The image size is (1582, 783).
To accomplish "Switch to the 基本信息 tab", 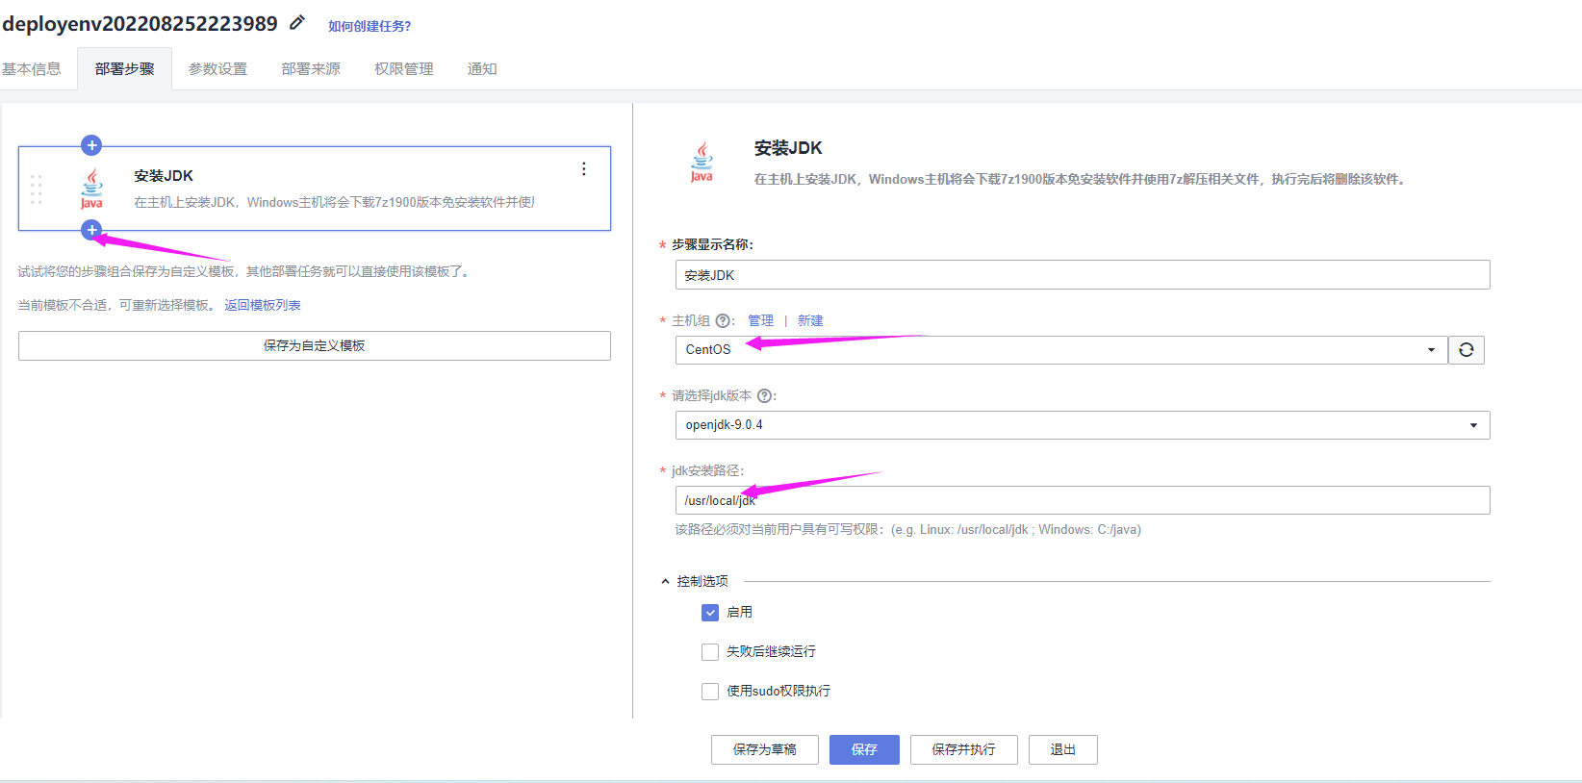I will 32,69.
